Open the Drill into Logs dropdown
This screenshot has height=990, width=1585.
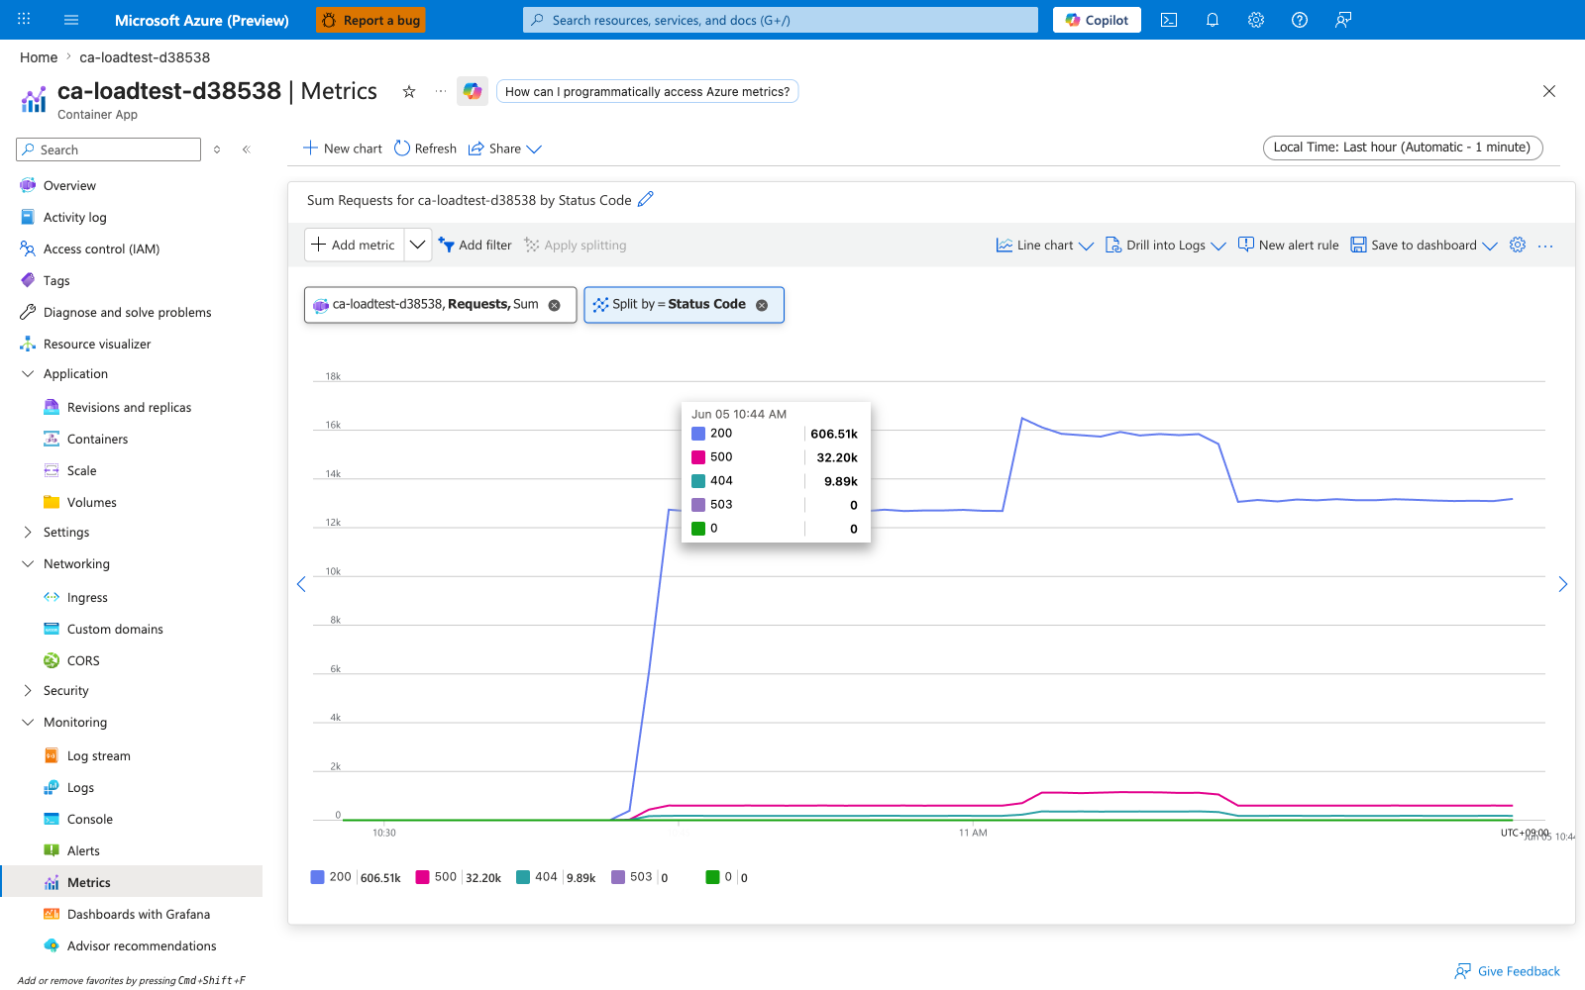[x=1166, y=245]
